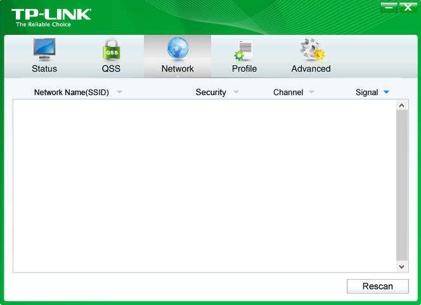The image size is (421, 305).
Task: Sort by Network Name(SSID) arrow
Action: click(x=119, y=92)
